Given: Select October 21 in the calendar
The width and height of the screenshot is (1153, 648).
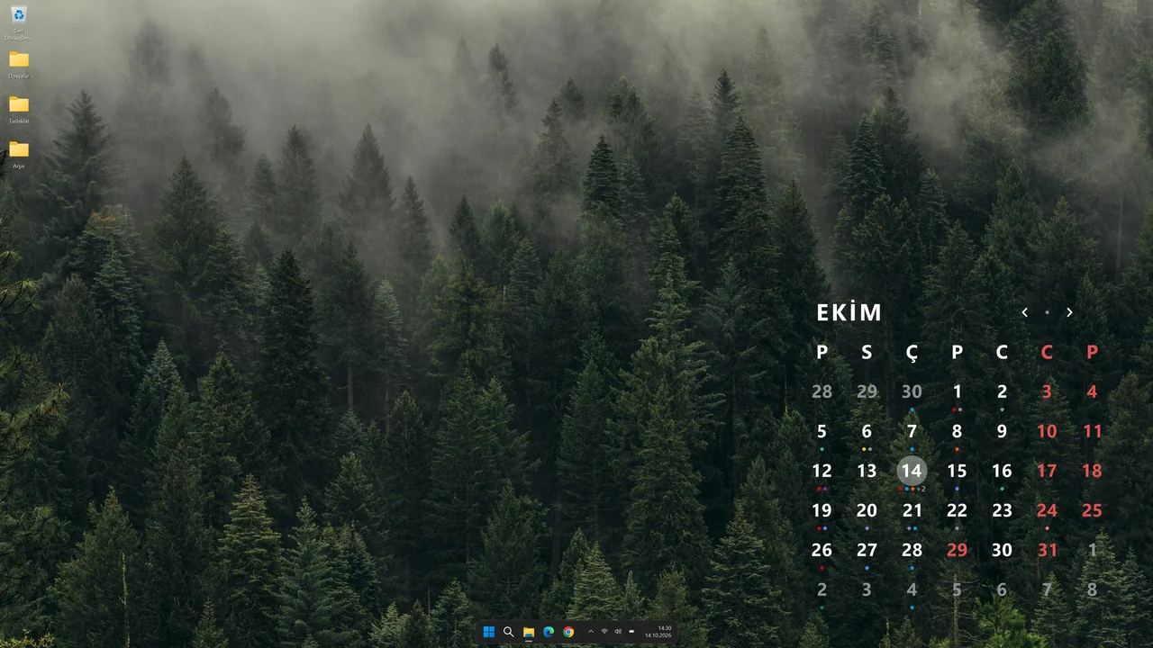Looking at the screenshot, I should (x=912, y=510).
